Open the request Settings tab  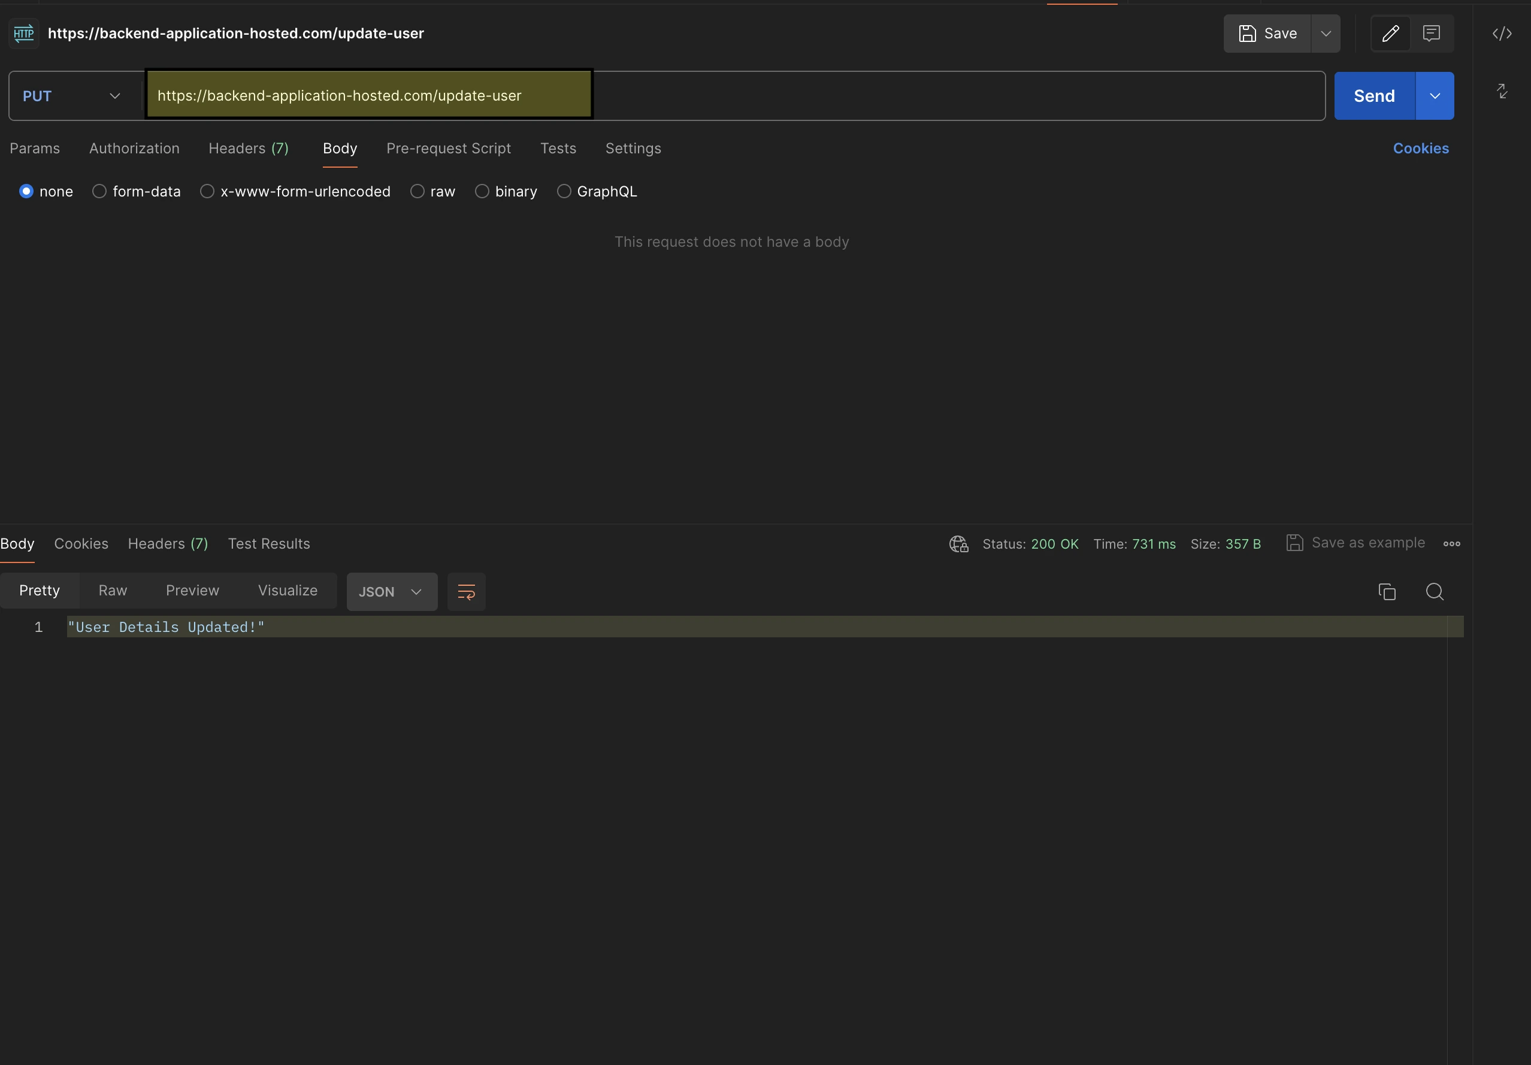(634, 149)
